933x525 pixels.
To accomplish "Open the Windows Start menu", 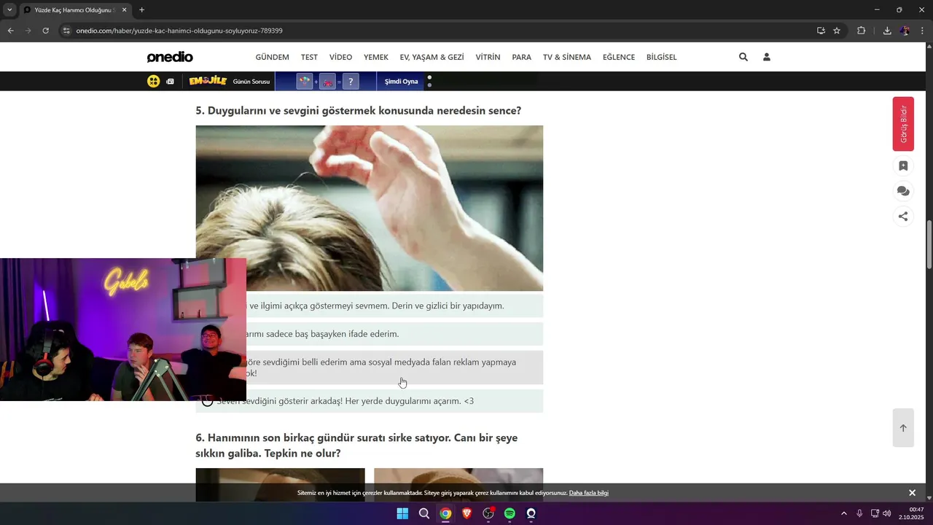I will pyautogui.click(x=402, y=513).
